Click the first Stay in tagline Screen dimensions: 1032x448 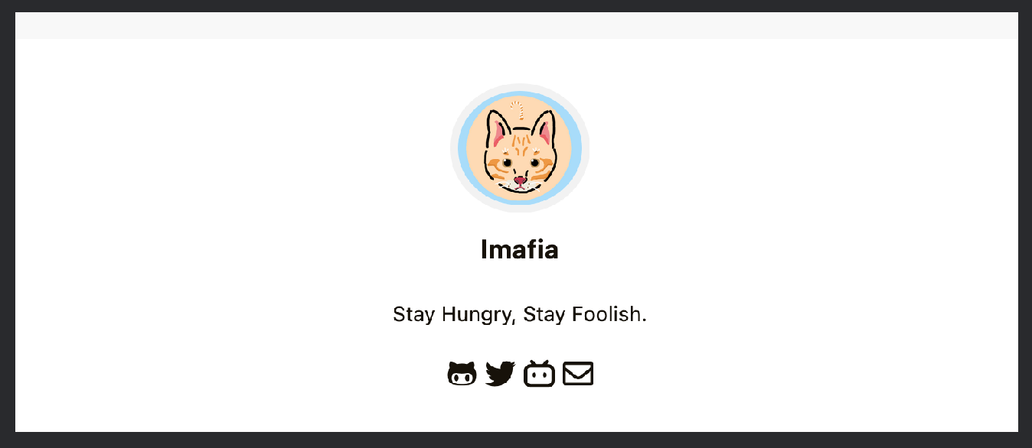point(413,314)
